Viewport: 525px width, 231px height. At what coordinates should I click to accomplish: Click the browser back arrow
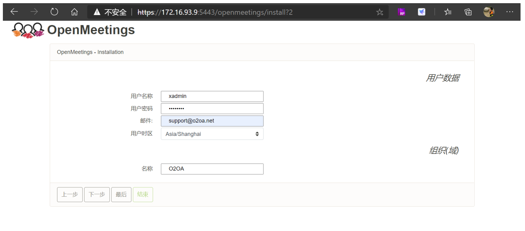click(14, 12)
